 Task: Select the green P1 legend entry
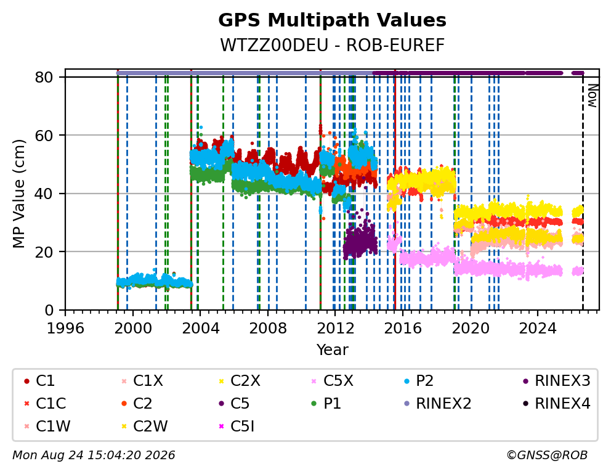326,404
